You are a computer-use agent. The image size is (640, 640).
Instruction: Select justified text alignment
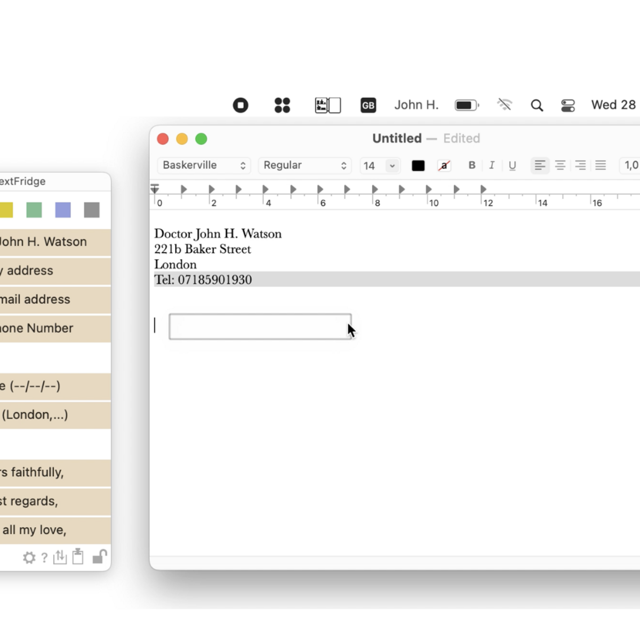pyautogui.click(x=601, y=165)
